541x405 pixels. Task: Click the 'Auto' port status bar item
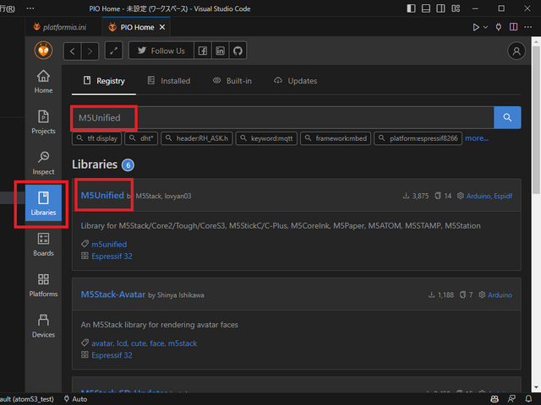pyautogui.click(x=75, y=399)
